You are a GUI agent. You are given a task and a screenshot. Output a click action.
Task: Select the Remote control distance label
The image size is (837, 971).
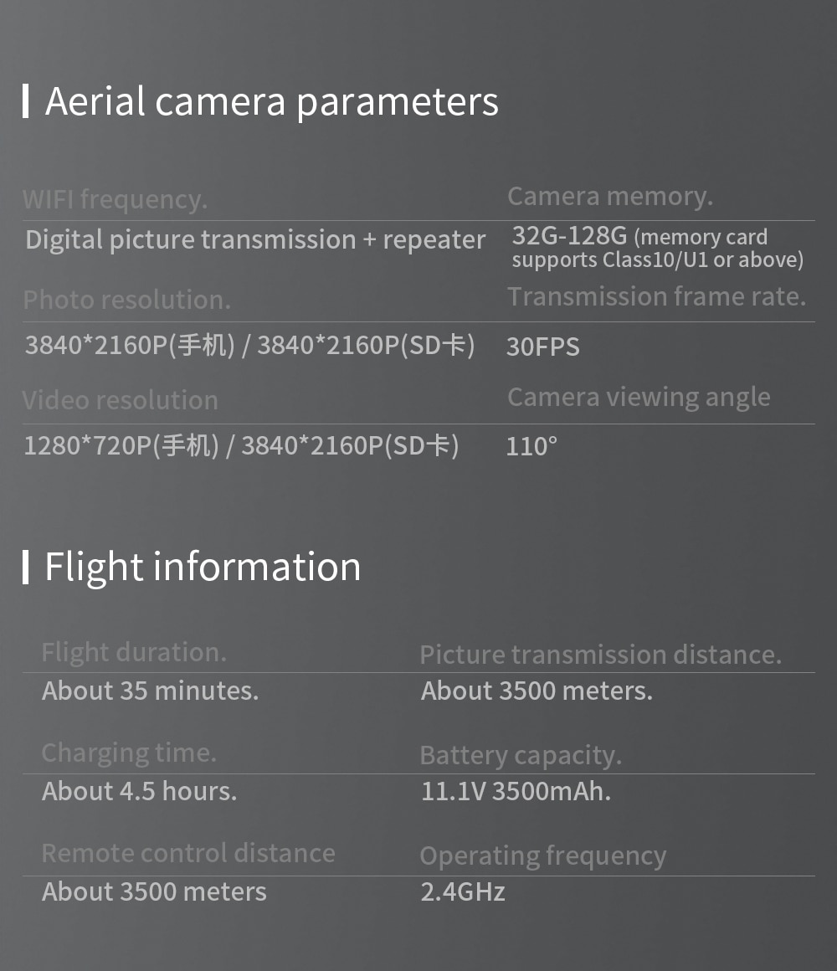(x=188, y=853)
